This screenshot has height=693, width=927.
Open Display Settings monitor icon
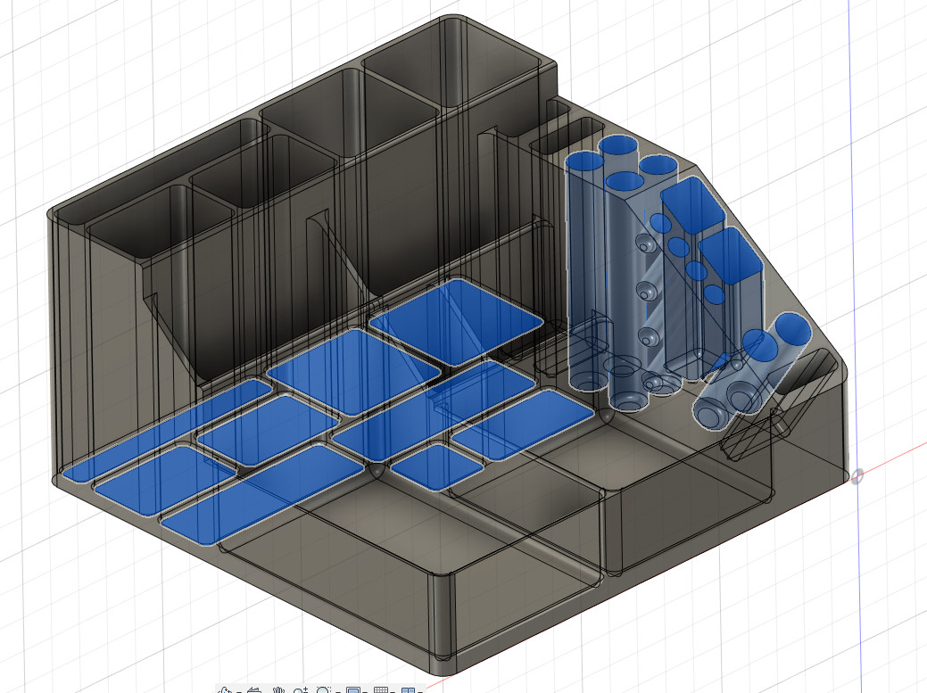click(353, 690)
